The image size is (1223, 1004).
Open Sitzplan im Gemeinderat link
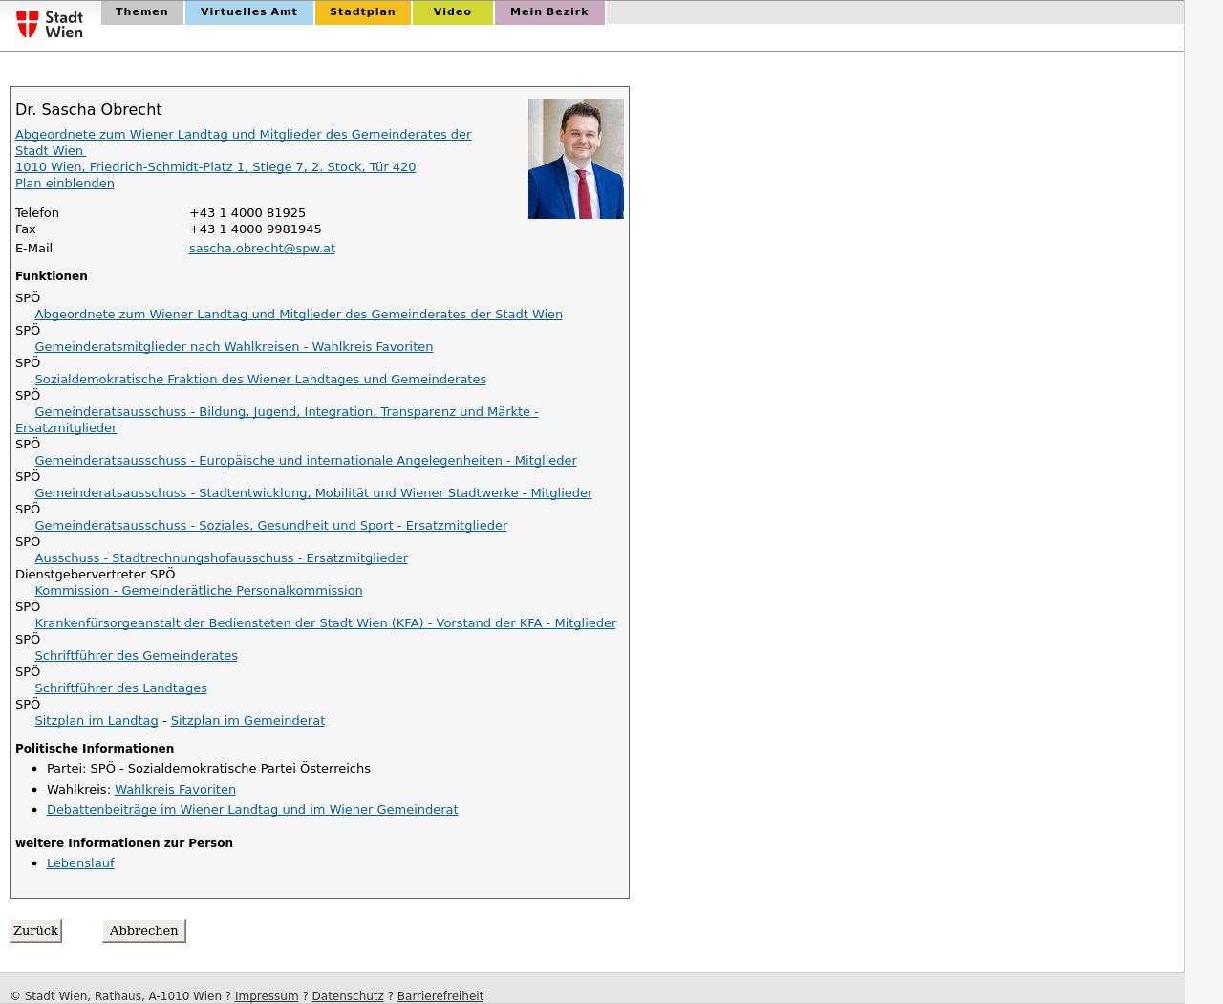tap(247, 721)
